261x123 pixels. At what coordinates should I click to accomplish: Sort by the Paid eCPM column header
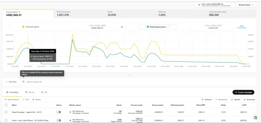[201, 105]
